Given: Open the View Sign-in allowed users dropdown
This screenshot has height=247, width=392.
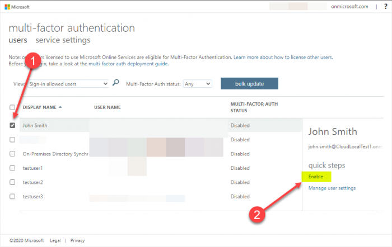Looking at the screenshot, I should 68,84.
